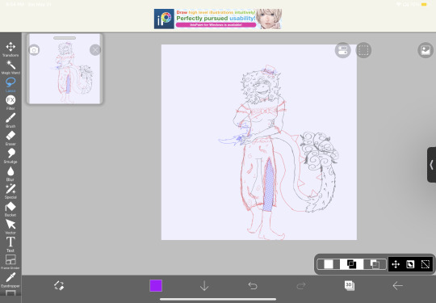
Task: Close the floating reference window
Action: [x=95, y=50]
